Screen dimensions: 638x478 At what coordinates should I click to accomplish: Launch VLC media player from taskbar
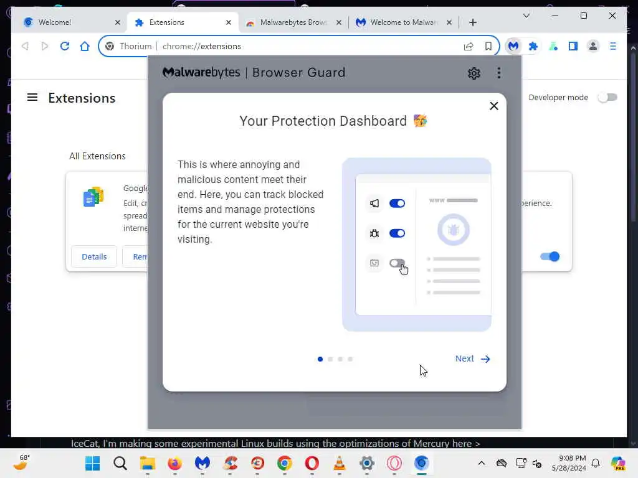coord(340,463)
